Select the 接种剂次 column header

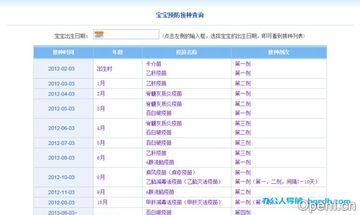(278, 52)
